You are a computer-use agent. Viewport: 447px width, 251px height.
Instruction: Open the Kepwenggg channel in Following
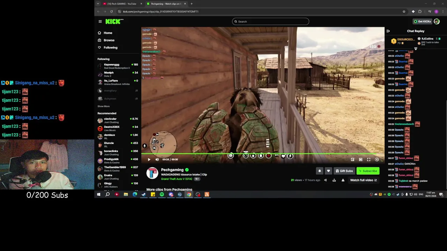(118, 66)
